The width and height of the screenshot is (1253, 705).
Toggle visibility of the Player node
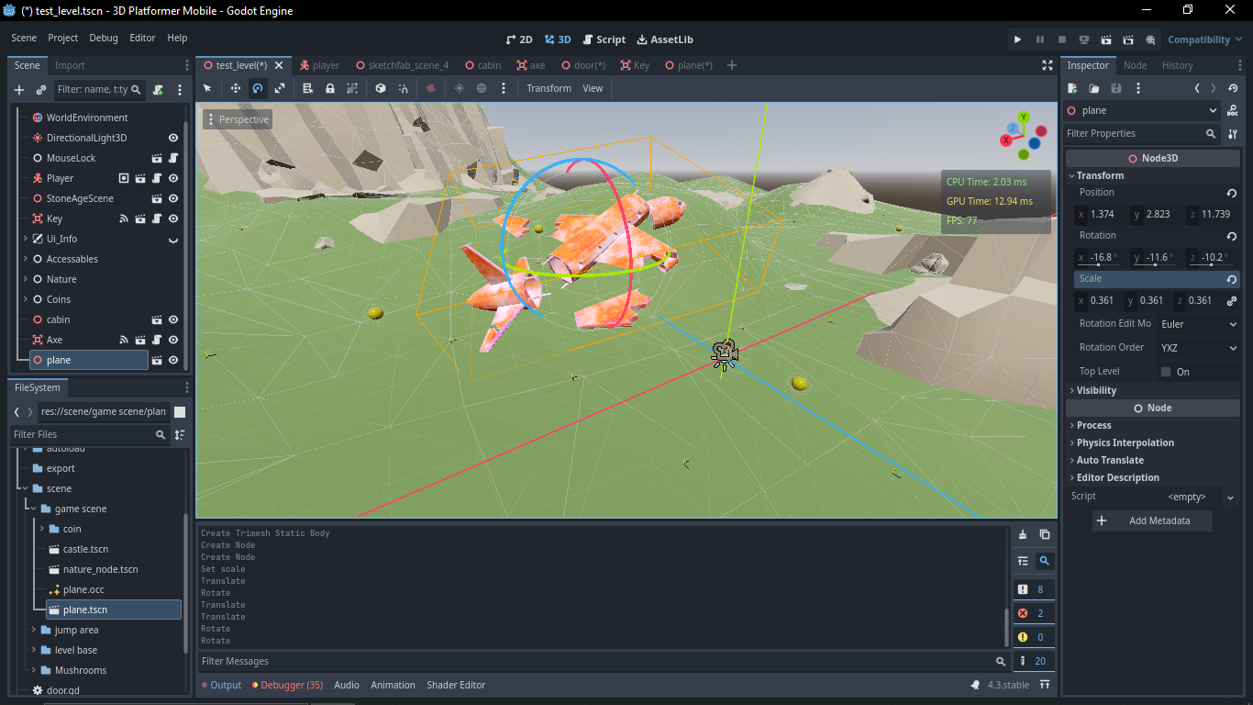(x=173, y=178)
